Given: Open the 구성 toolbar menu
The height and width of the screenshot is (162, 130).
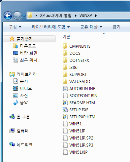Looking at the screenshot, I should (x=15, y=27).
